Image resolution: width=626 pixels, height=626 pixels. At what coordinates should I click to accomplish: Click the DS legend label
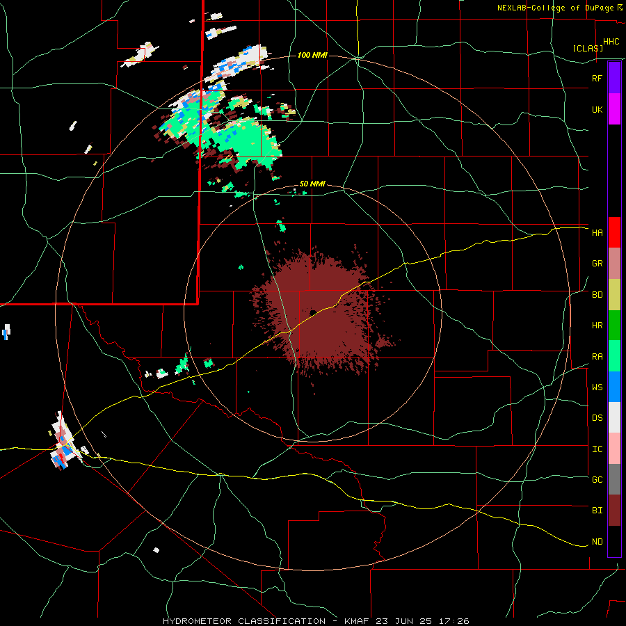[x=597, y=418]
